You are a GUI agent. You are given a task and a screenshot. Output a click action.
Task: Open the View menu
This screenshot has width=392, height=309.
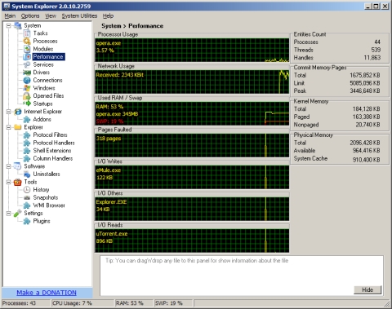click(51, 16)
